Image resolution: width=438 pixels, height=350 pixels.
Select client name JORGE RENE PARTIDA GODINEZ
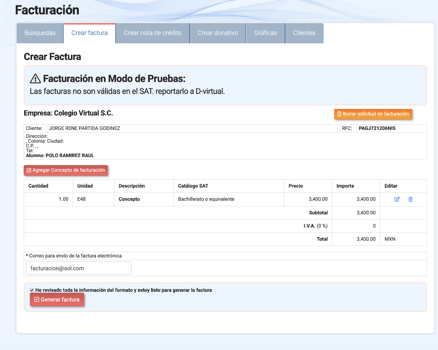pos(85,128)
